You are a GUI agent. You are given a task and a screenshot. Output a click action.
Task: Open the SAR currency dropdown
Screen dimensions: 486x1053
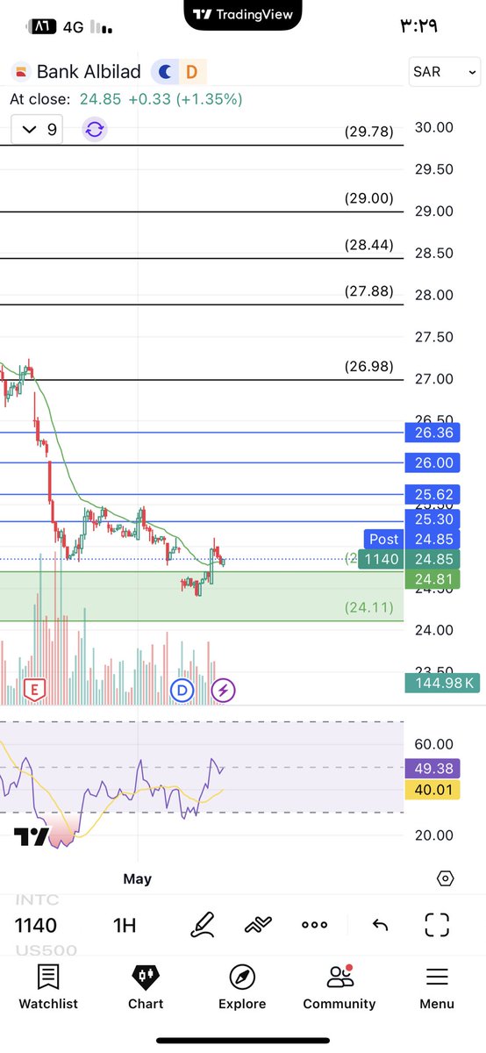click(446, 71)
